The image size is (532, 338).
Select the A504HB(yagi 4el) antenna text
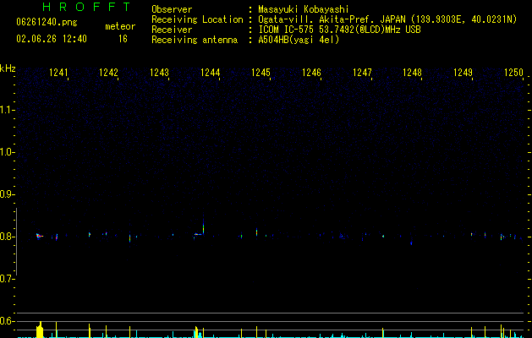coord(299,40)
